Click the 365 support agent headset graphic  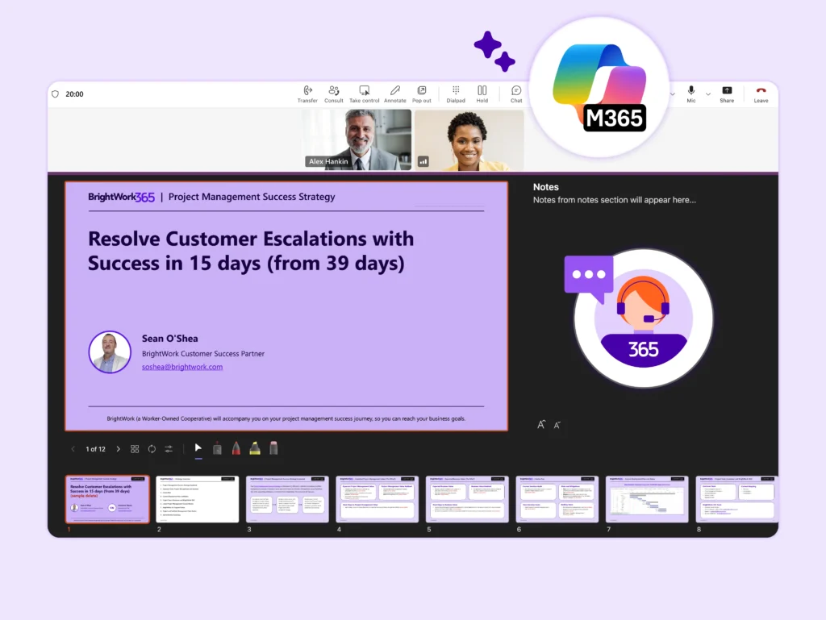point(643,318)
